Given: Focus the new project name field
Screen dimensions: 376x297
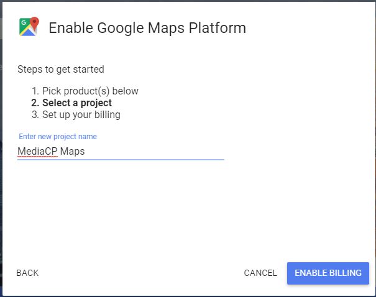Looking at the screenshot, I should point(121,152).
